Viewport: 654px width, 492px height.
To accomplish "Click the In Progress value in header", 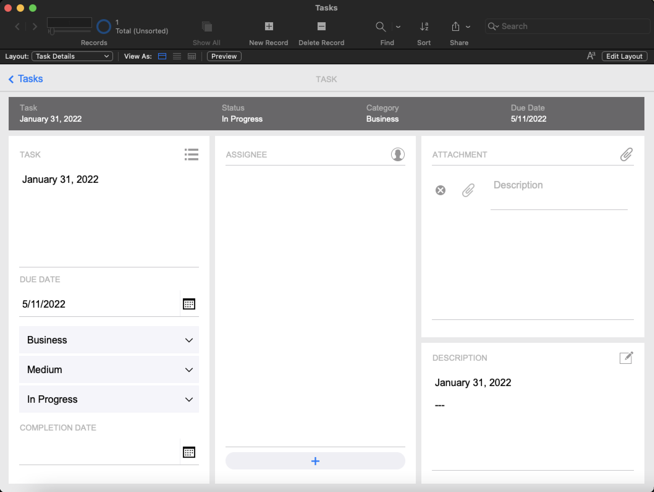I will [x=242, y=119].
